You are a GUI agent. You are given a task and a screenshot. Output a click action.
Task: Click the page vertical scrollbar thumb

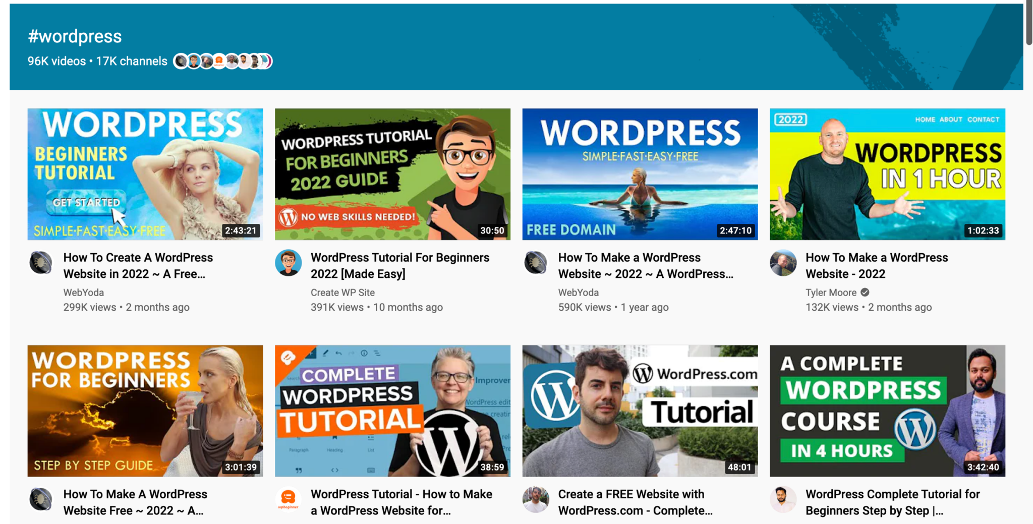coord(1029,22)
